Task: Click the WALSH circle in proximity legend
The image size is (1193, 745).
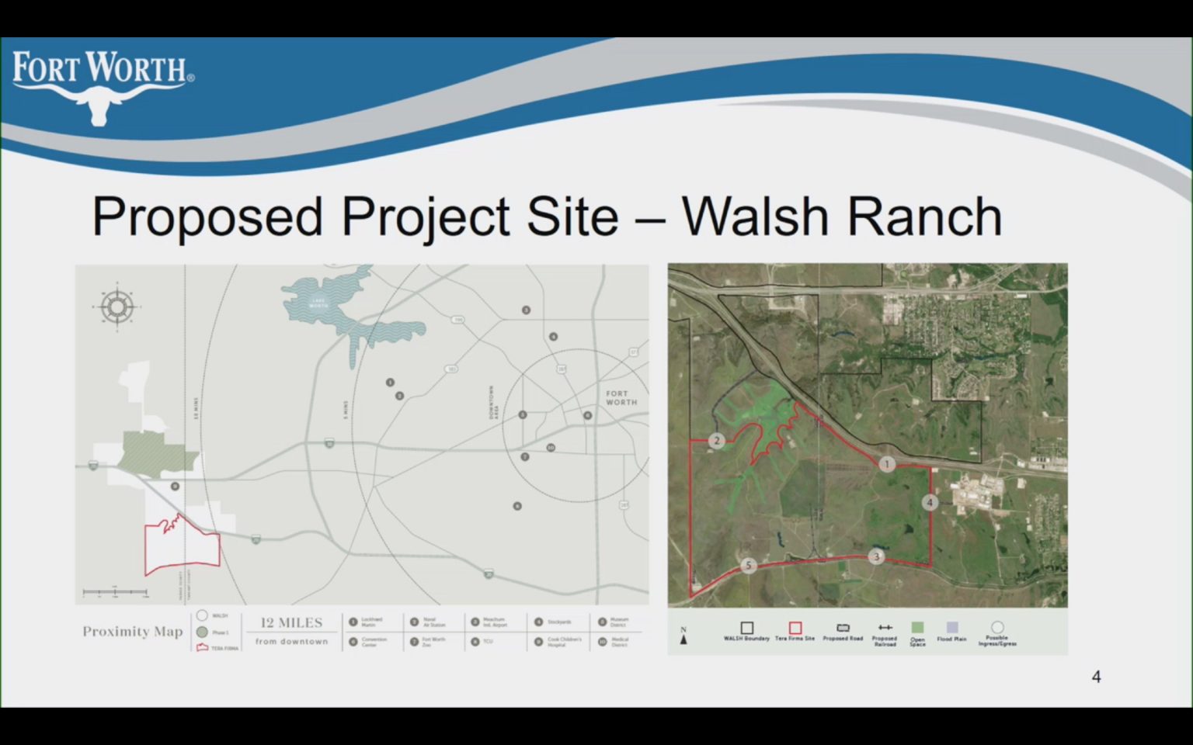Action: 202,616
